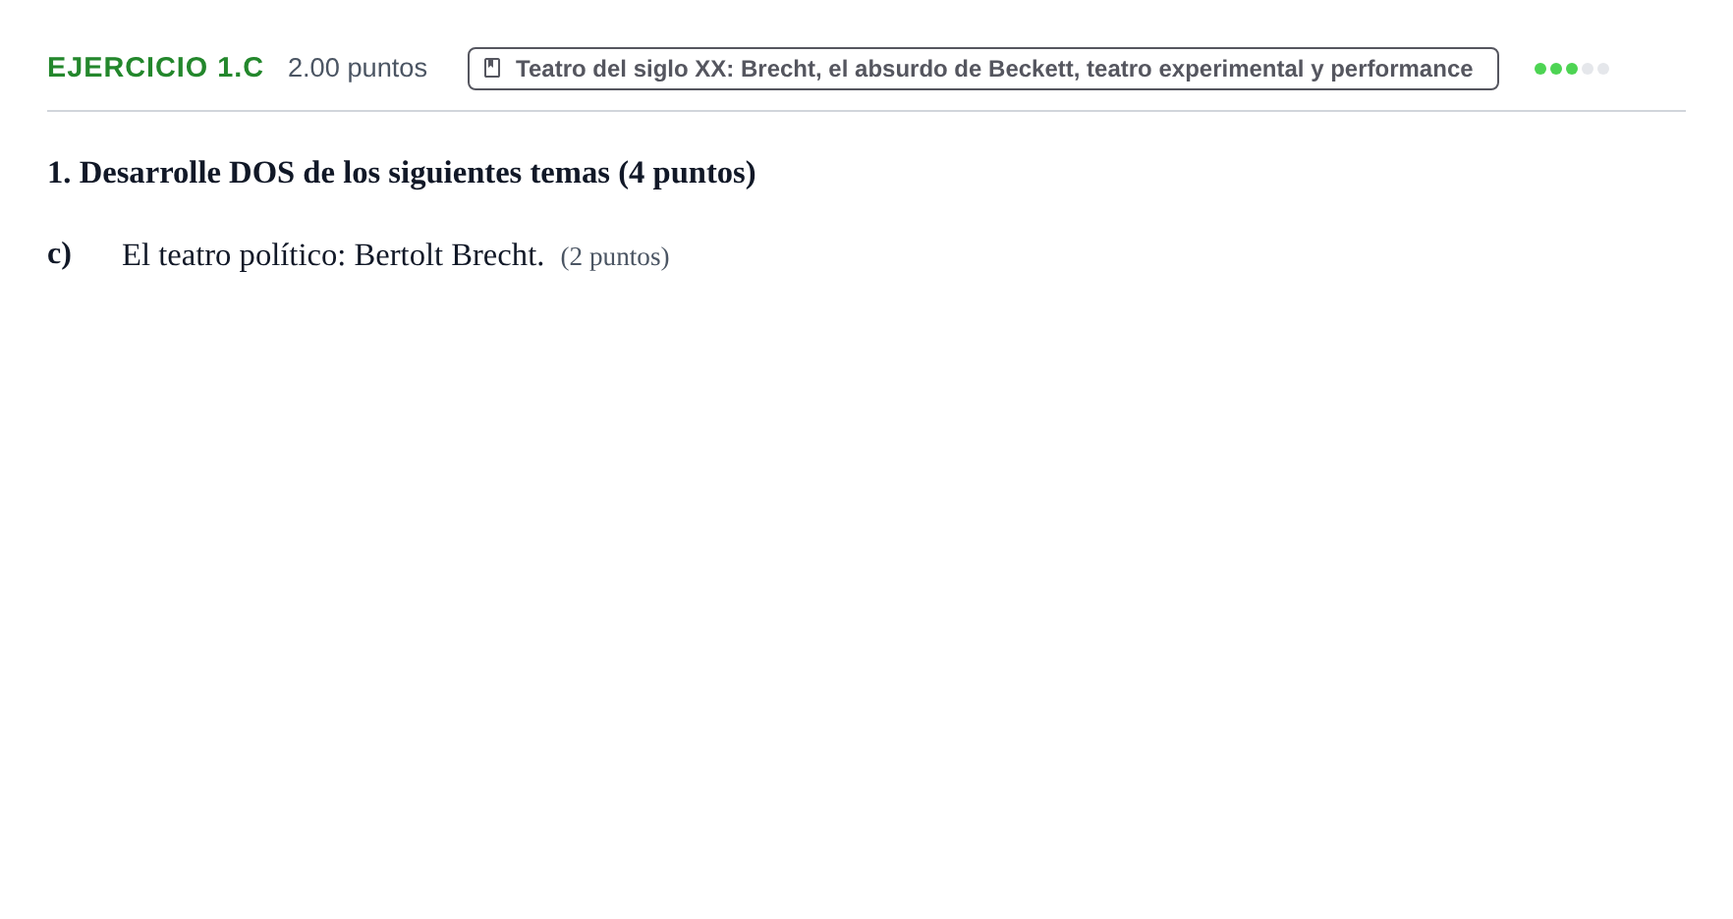Open the EJERCICIO 1.C title
1733x919 pixels.
pos(155,67)
